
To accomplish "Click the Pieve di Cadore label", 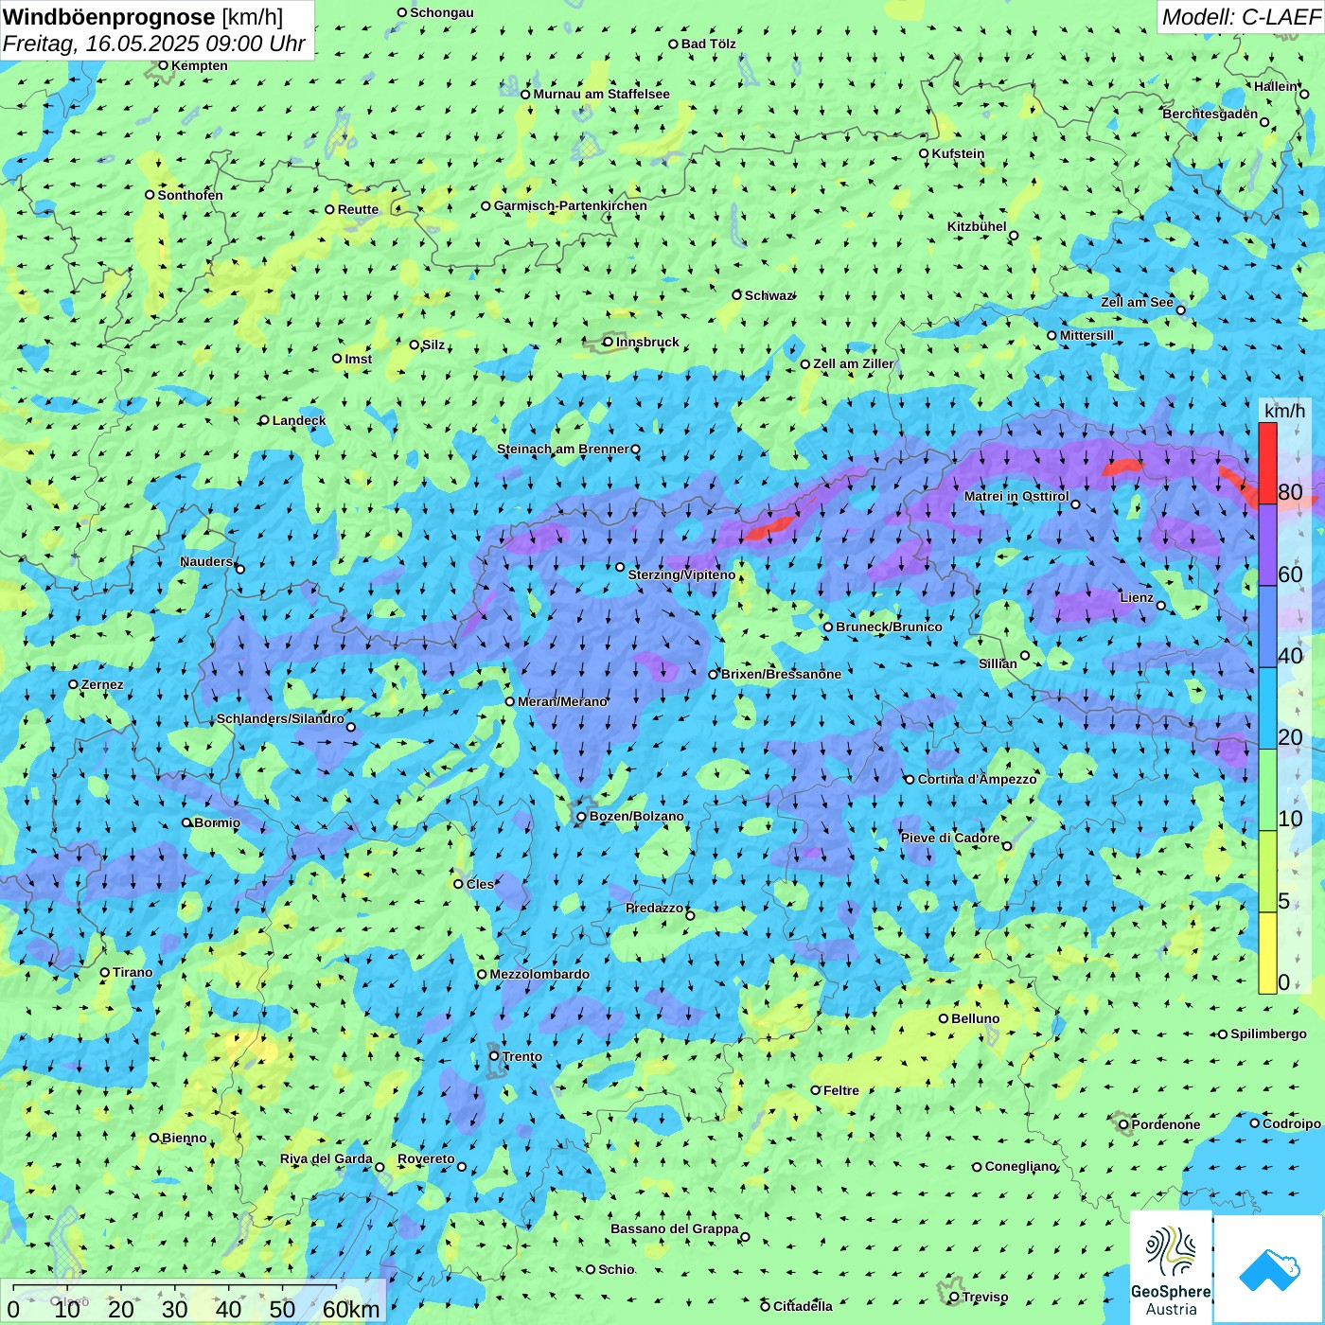I will point(950,838).
